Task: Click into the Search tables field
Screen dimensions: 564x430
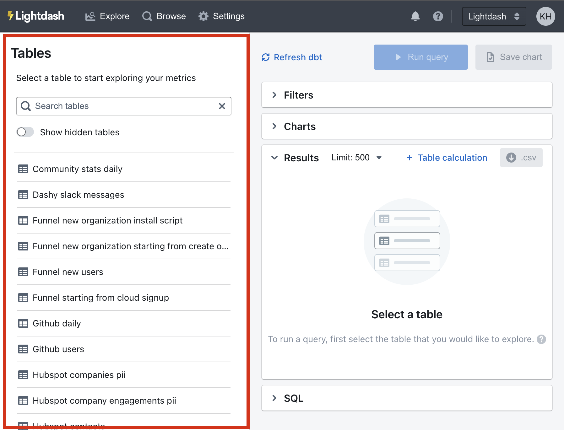Action: coord(122,106)
